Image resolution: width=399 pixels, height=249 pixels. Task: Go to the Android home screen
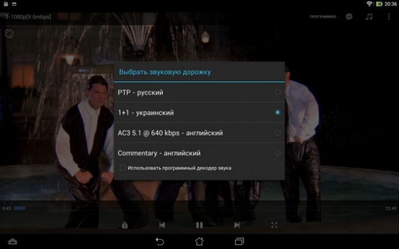[x=199, y=241]
